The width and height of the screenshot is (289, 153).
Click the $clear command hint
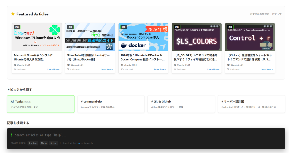(54, 143)
